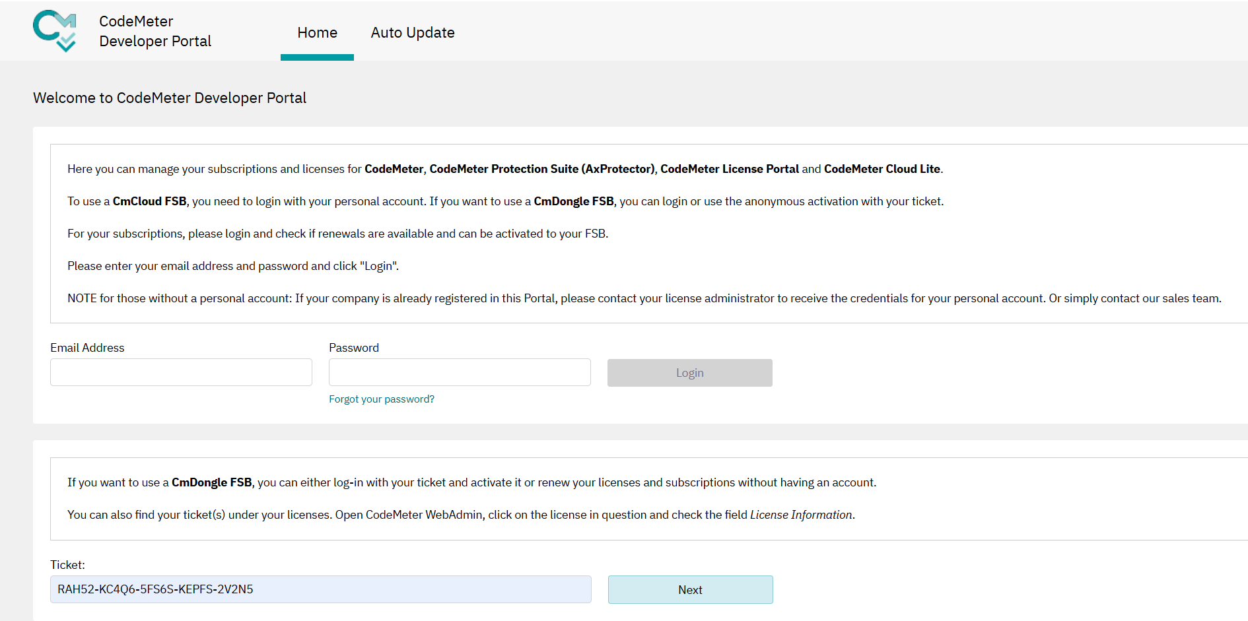Click the line 'Please enter your email address and password'
The width and height of the screenshot is (1248, 621).
[x=233, y=266]
